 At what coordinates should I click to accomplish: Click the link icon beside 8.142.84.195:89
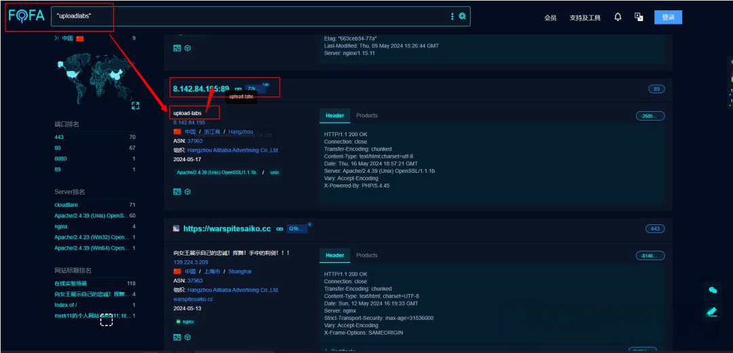pyautogui.click(x=238, y=89)
